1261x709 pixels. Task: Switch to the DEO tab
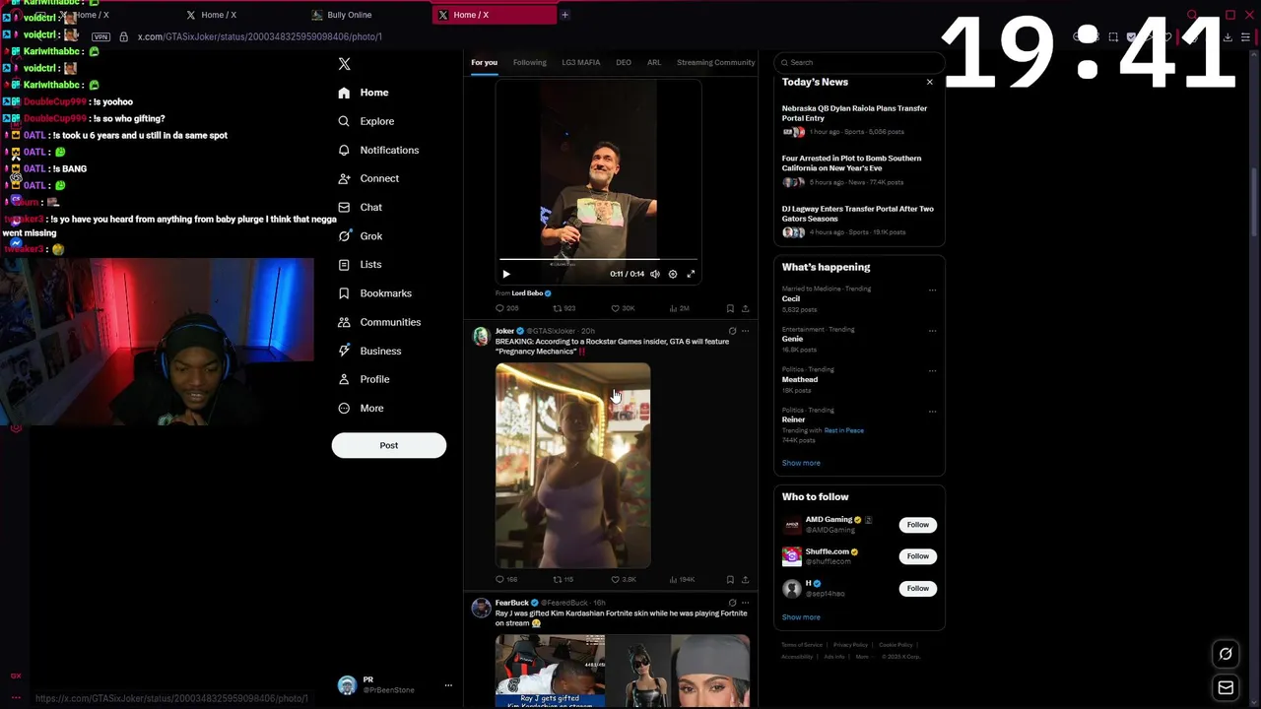click(624, 62)
